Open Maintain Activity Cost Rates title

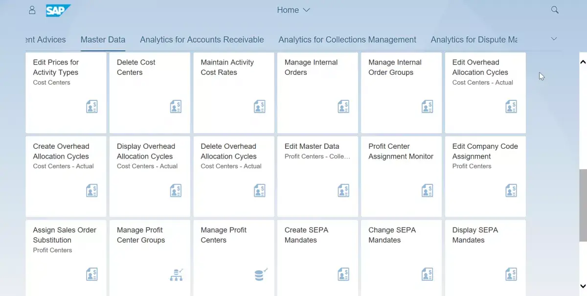pos(227,68)
